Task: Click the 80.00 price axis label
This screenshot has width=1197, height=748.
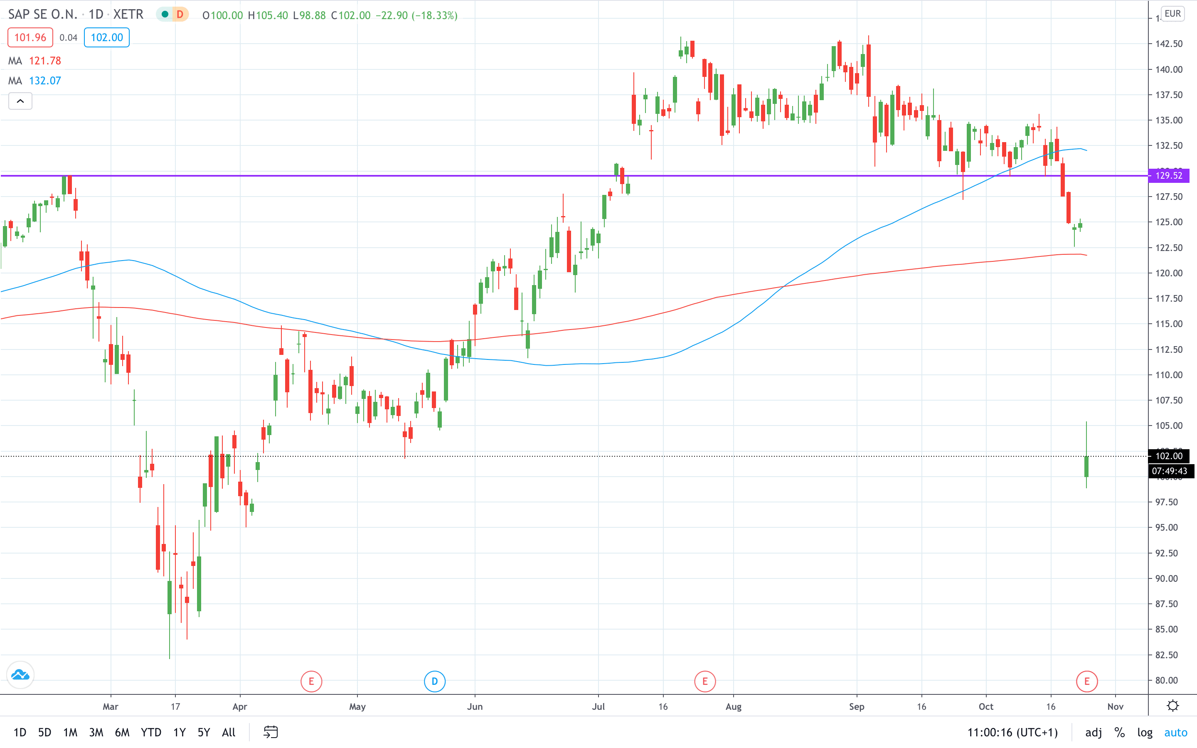Action: [1166, 680]
